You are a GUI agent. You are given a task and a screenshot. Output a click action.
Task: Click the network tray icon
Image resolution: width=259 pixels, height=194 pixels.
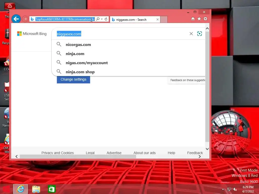[x=229, y=189]
